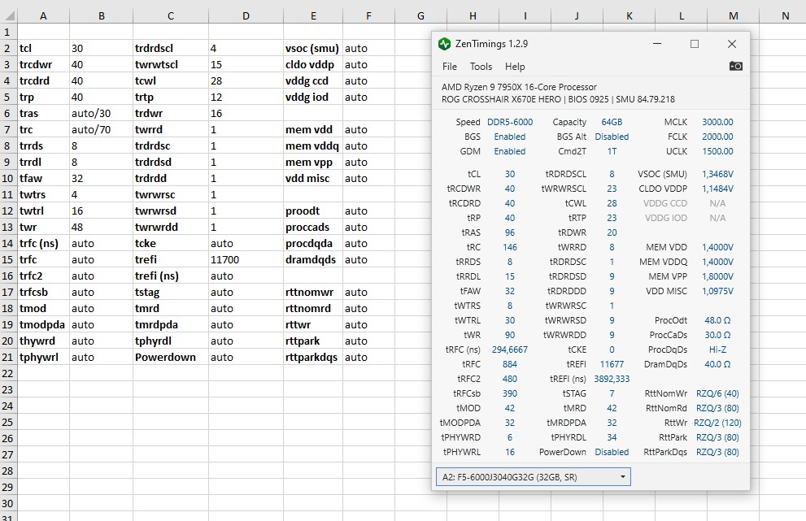Click the 'dramdqds' spreadsheet cell
Image resolution: width=806 pixels, height=521 pixels.
coord(313,259)
